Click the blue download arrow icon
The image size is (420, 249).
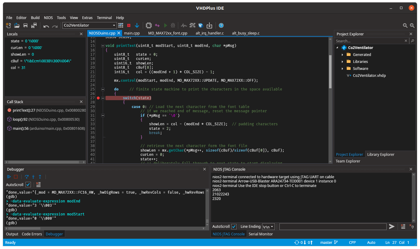[137, 25]
